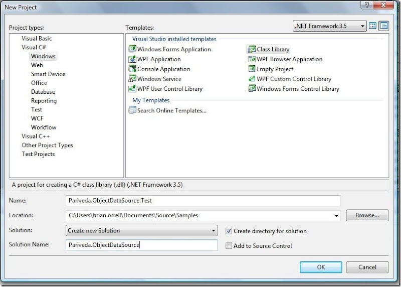The height and width of the screenshot is (287, 401).
Task: Click the WPF User Control Library label
Action: point(170,89)
